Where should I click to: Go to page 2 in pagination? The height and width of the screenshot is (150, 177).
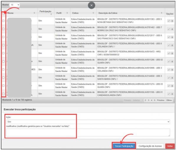pyautogui.click(x=145, y=101)
